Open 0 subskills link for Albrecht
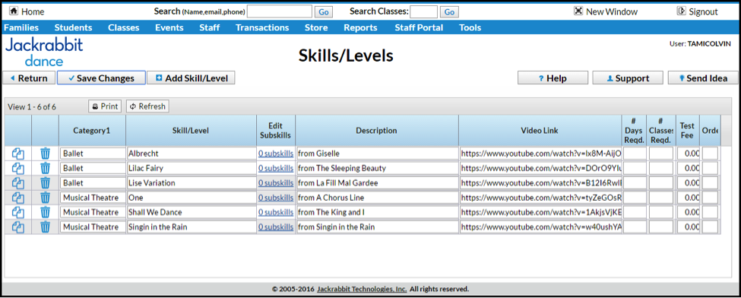This screenshot has width=741, height=298. [x=276, y=154]
